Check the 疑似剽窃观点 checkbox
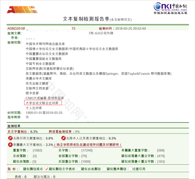 point(21,169)
